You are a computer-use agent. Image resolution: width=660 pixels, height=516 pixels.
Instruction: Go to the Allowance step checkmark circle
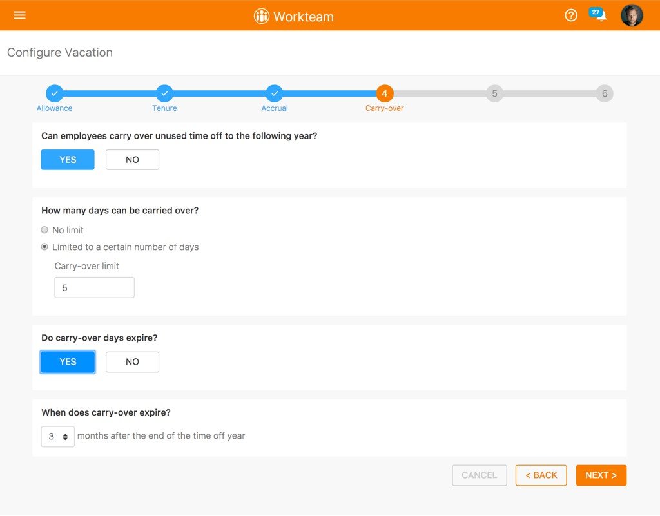click(54, 93)
